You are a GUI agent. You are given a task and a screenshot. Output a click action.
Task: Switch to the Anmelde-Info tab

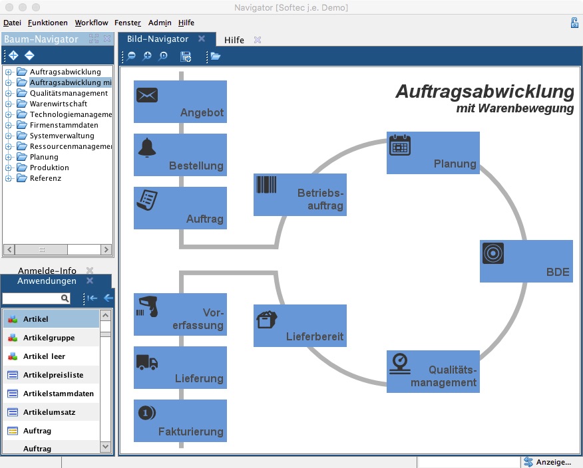click(47, 271)
